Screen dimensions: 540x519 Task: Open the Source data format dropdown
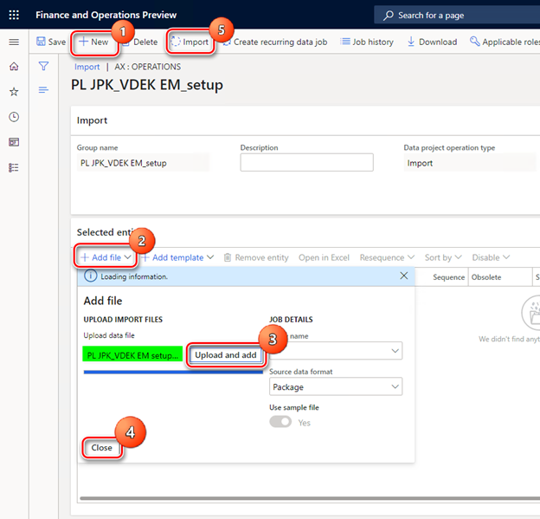[x=336, y=386]
